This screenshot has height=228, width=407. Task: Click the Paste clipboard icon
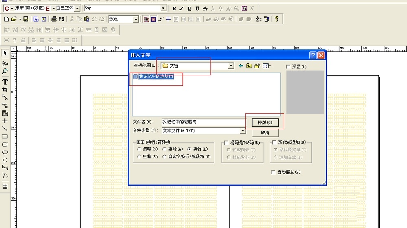[87, 19]
